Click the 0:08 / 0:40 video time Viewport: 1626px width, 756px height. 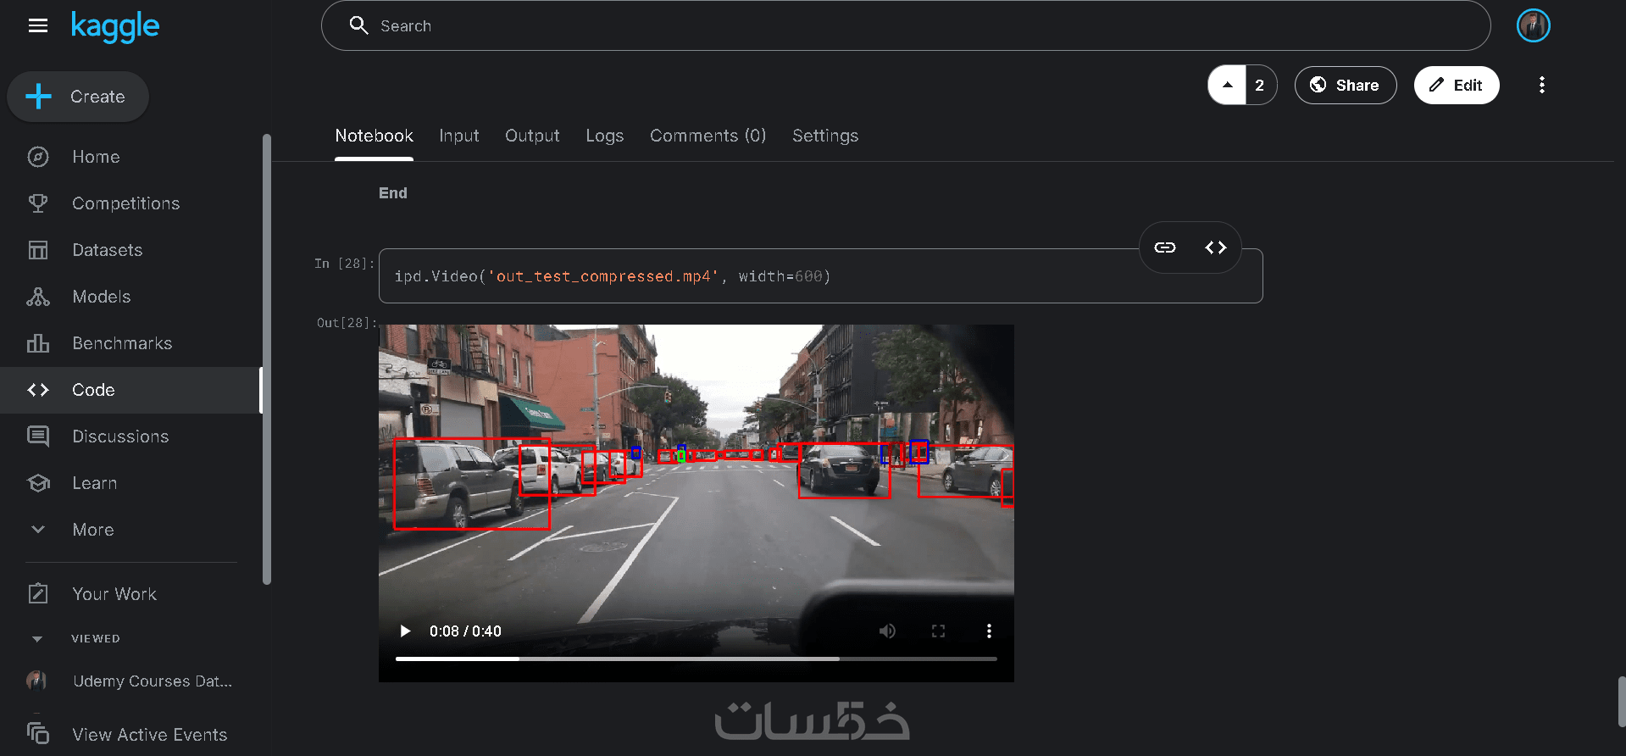[465, 631]
